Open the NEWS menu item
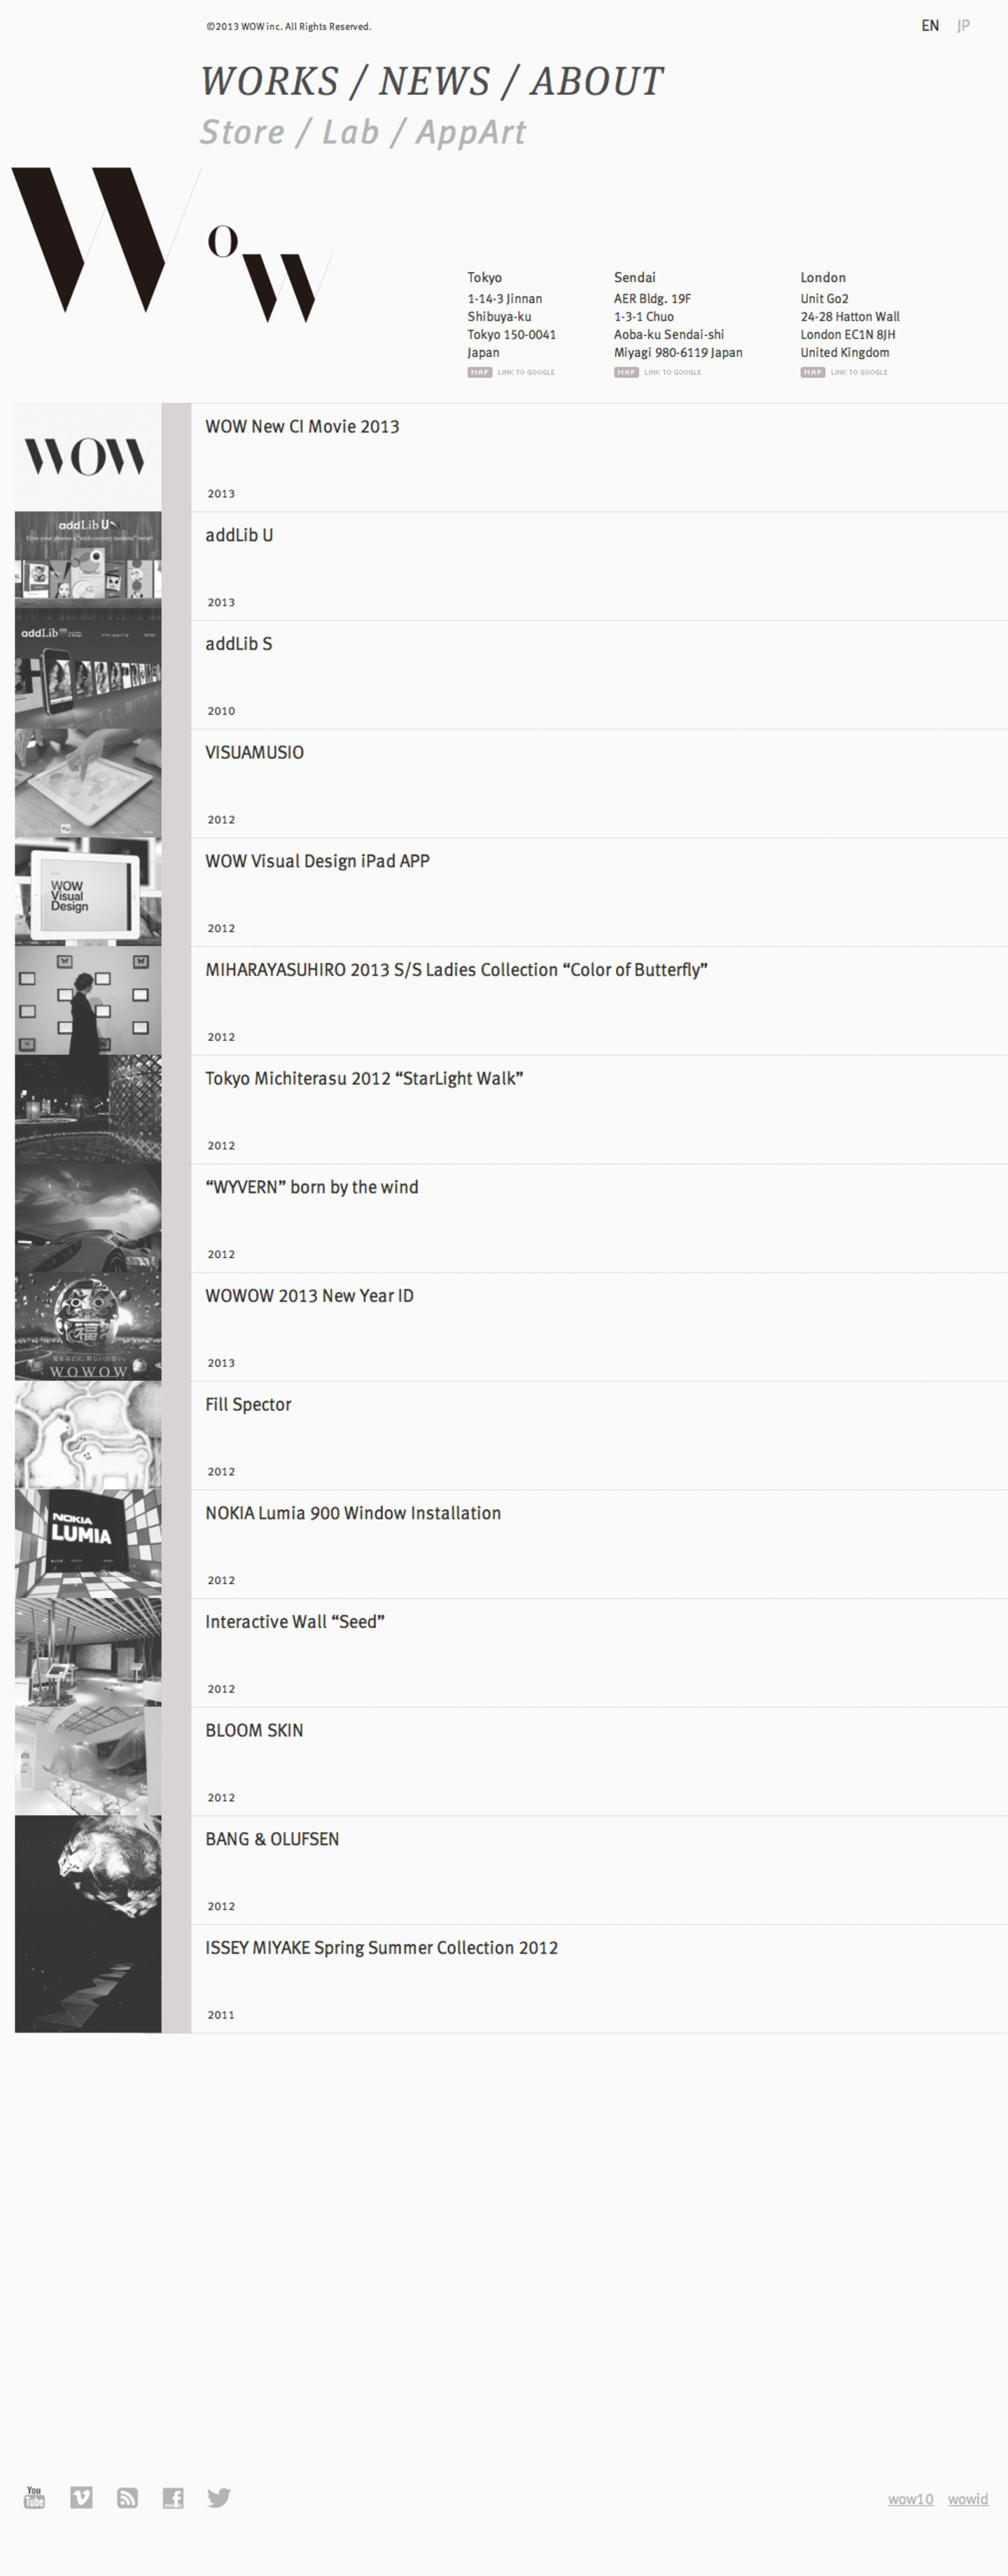Image resolution: width=1008 pixels, height=2576 pixels. 434,81
